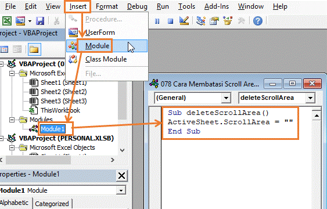The image size is (327, 209).
Task: Open the insert object dropdown arrow
Action: point(30,21)
